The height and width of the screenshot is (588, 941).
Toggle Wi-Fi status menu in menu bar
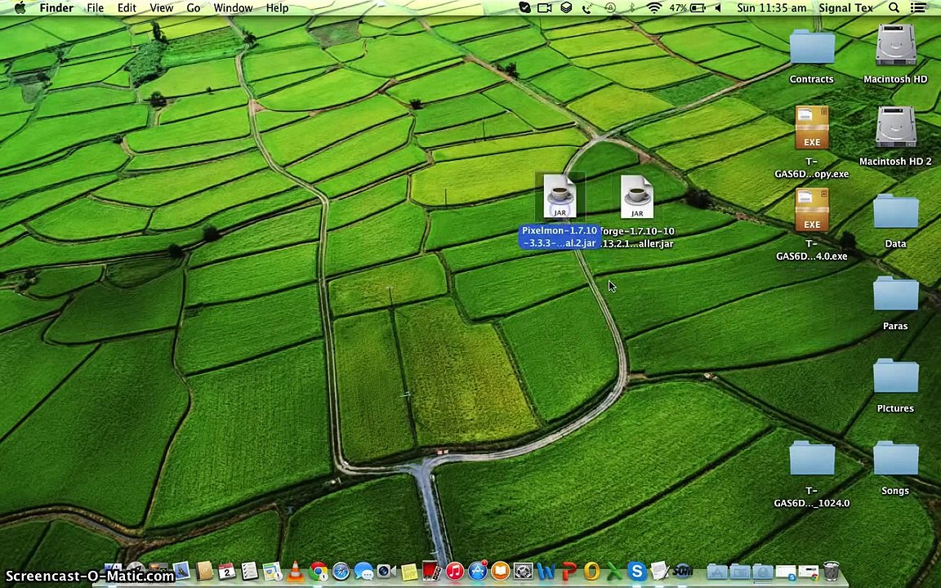(654, 8)
